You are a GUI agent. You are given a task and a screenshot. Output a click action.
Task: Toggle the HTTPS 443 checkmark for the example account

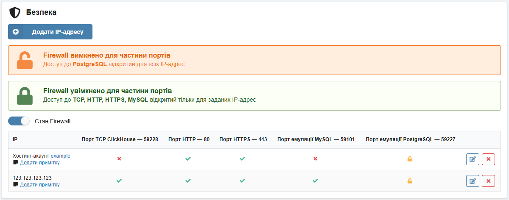(242, 159)
